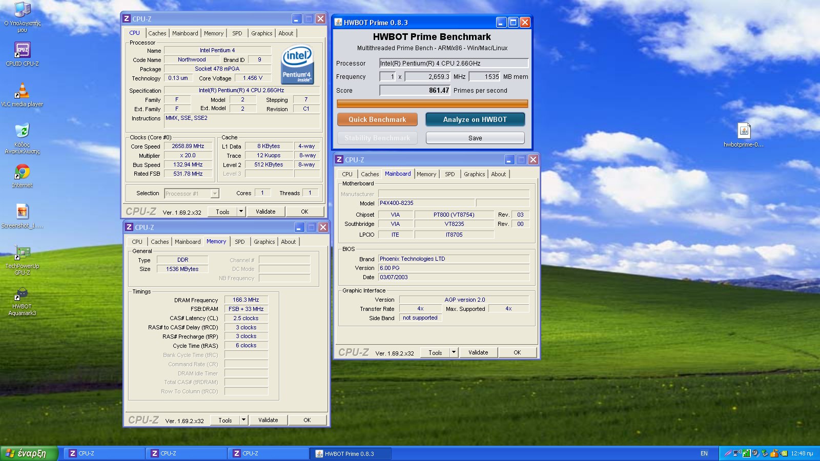This screenshot has height=461, width=820.
Task: Open the Tools dropdown arrow in the Mainboard window
Action: pyautogui.click(x=454, y=352)
